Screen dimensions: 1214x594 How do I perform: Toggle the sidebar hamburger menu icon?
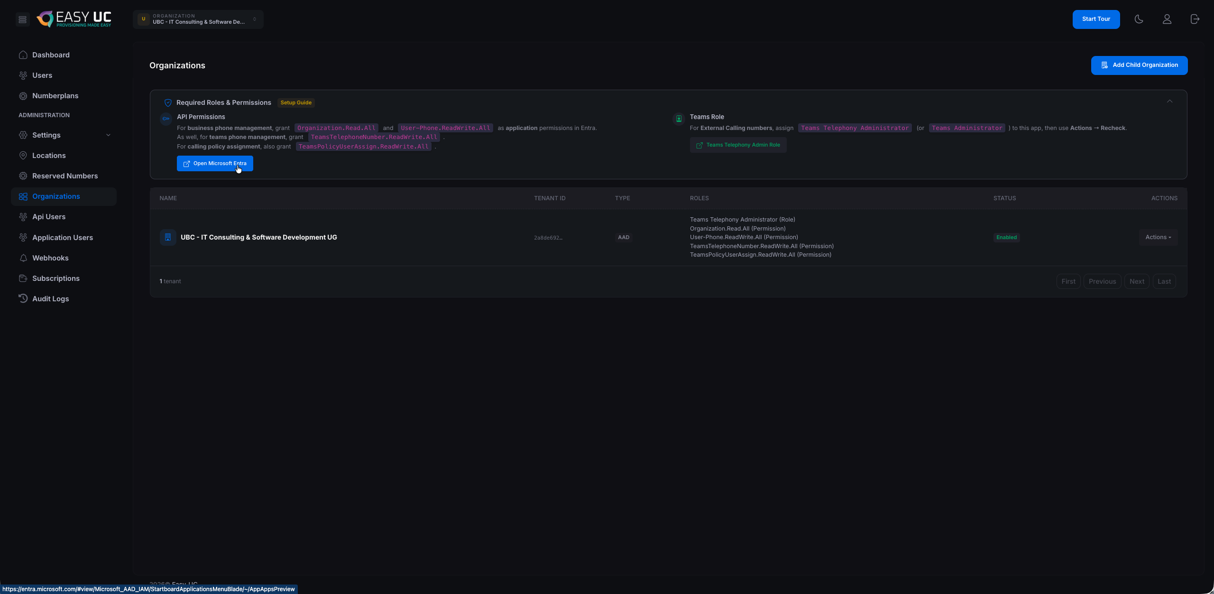pyautogui.click(x=22, y=19)
